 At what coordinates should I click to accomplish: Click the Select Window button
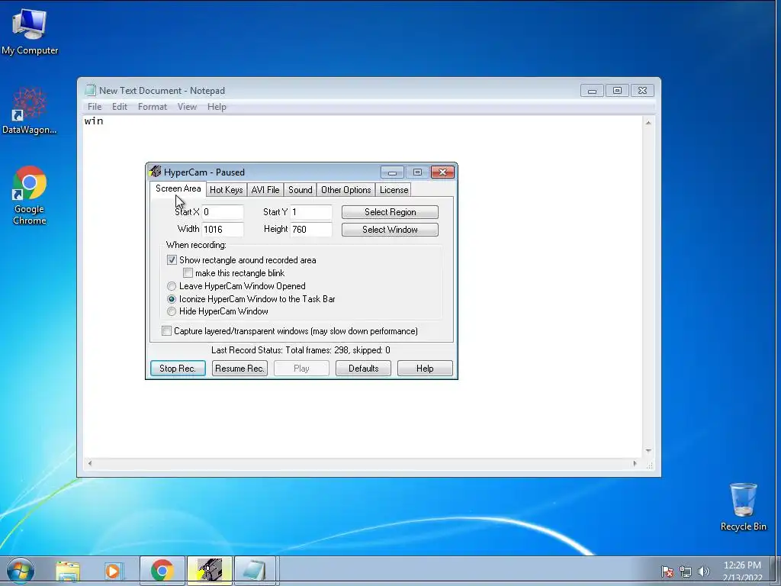point(390,230)
